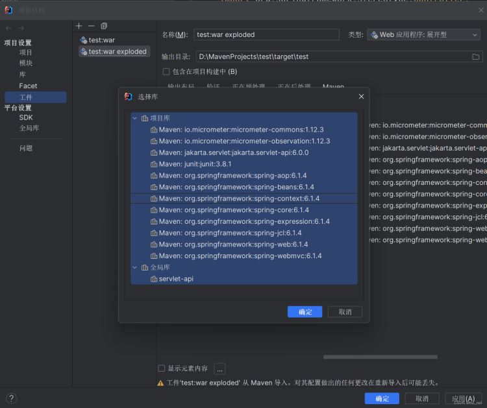Click the horizontal scrollbar in output layout
Viewport: 487px width, 408px height.
coord(381,357)
